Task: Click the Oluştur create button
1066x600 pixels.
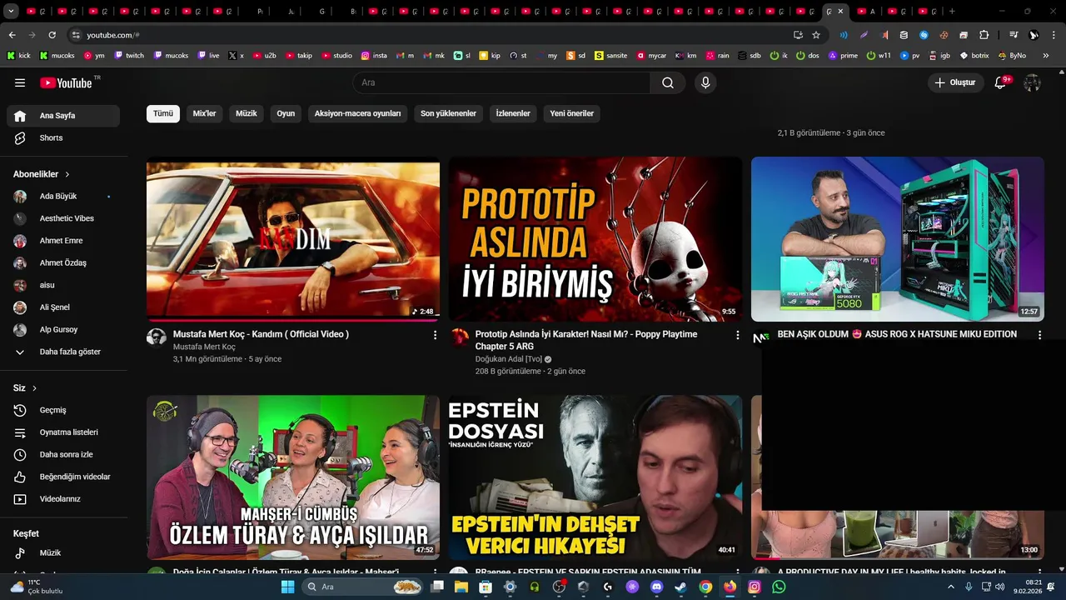Action: pos(954,82)
